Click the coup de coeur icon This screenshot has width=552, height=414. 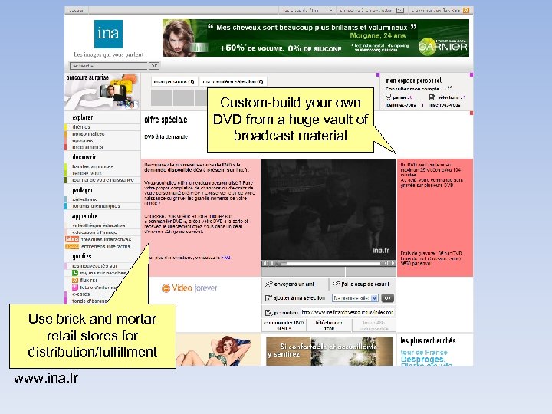337,284
